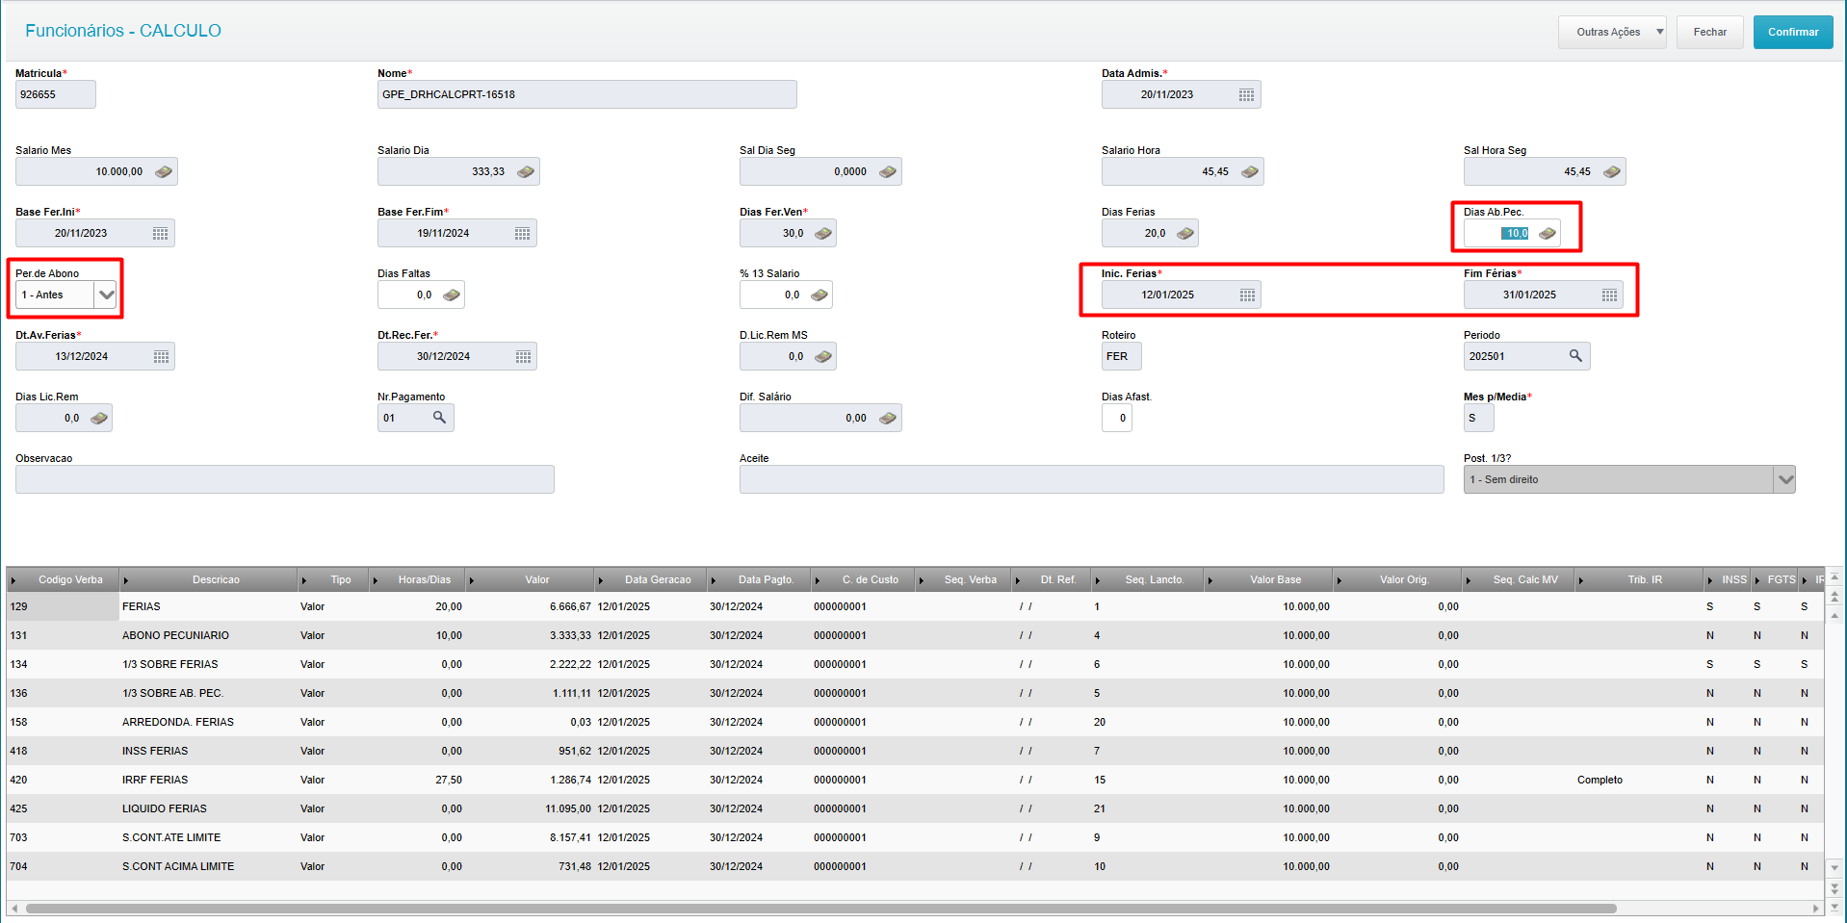Click the scroll down arrow of table

(1834, 867)
